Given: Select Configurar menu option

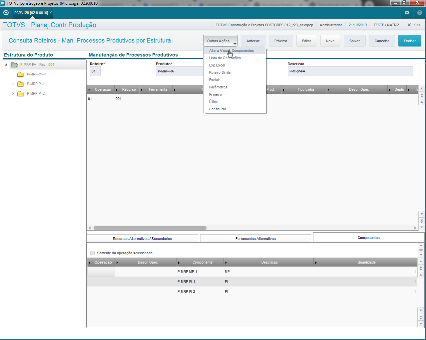Looking at the screenshot, I should (x=234, y=109).
